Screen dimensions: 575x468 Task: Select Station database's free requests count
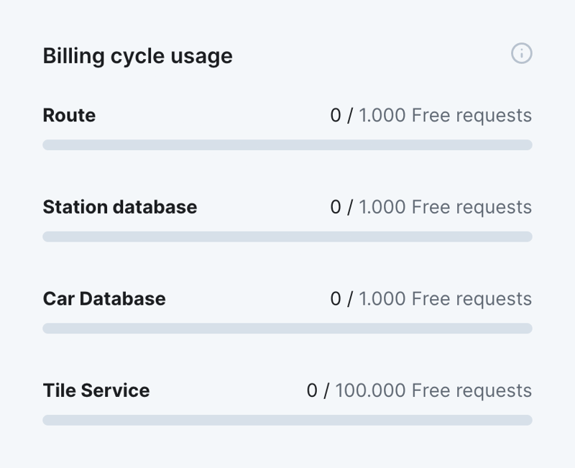(x=432, y=207)
